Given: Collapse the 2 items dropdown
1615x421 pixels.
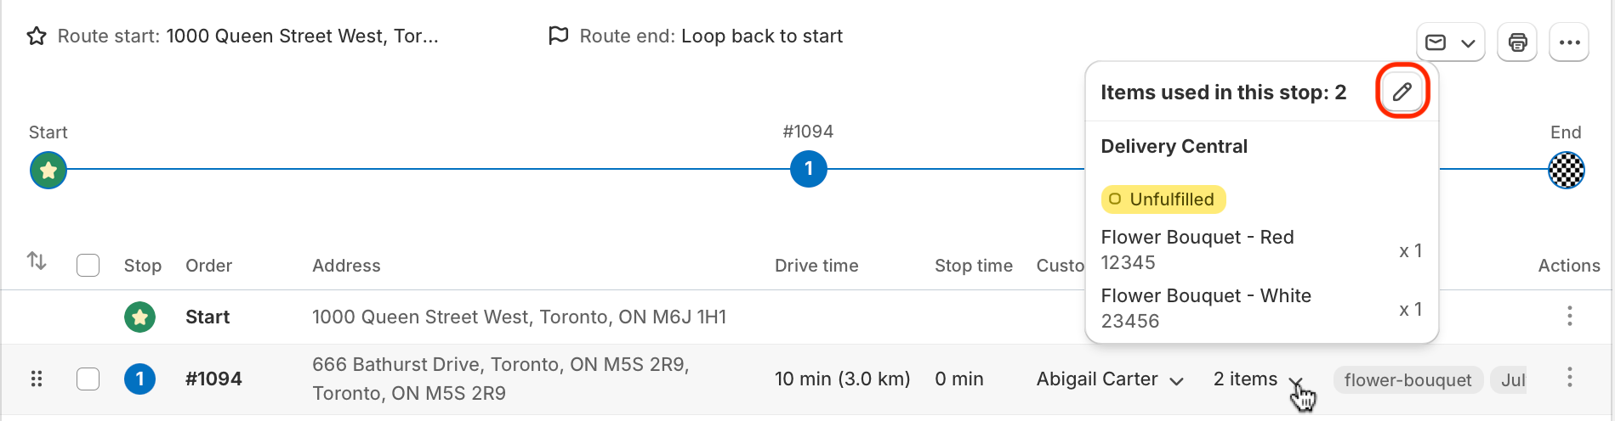Looking at the screenshot, I should point(1295,381).
